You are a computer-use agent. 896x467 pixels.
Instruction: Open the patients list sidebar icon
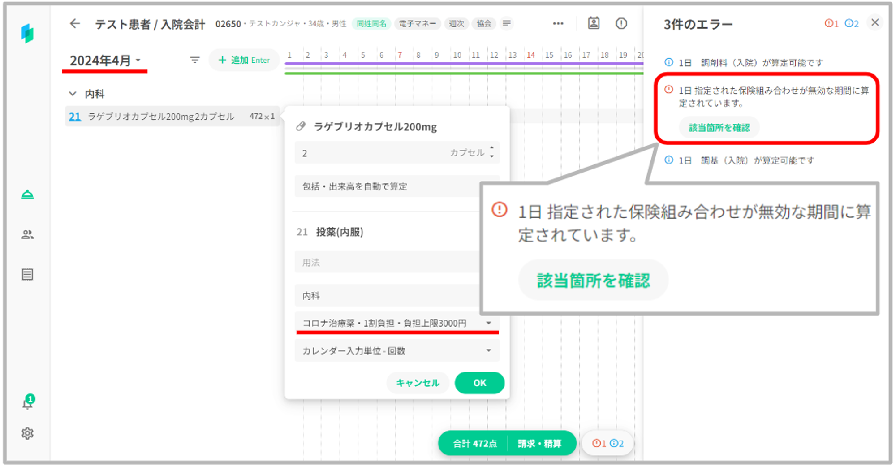27,234
